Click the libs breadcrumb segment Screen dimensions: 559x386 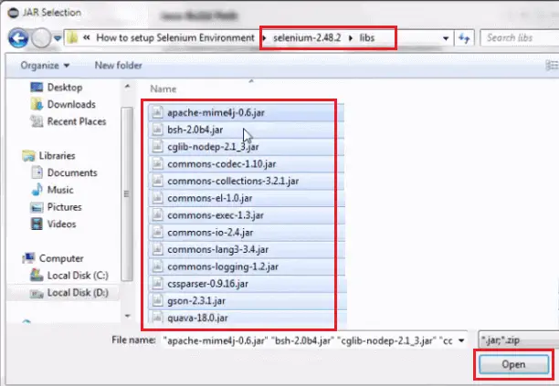point(367,37)
